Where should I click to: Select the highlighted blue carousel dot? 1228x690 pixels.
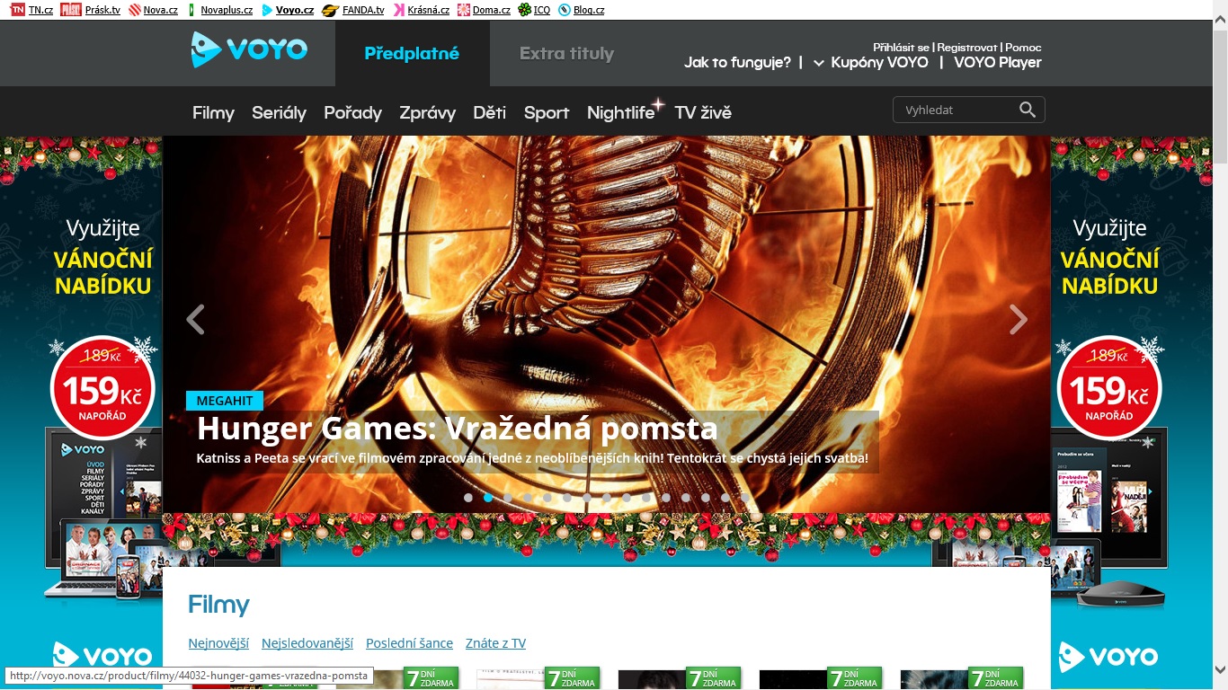(488, 497)
